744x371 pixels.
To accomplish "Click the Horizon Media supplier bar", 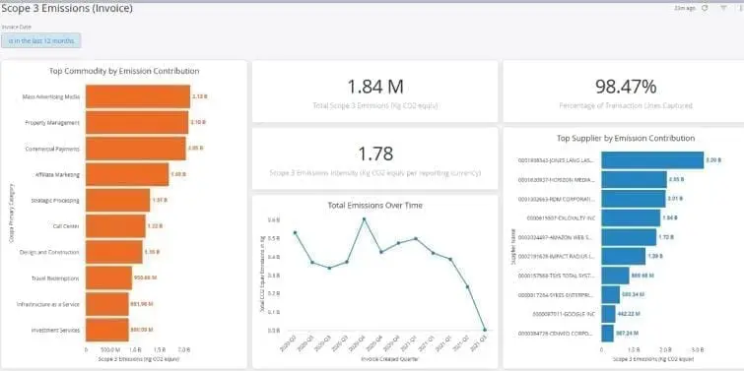I will tap(634, 179).
